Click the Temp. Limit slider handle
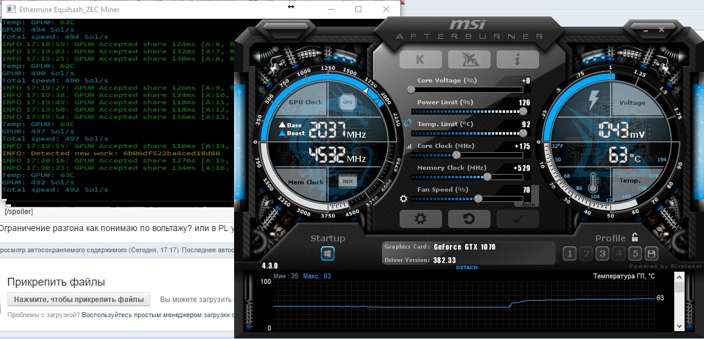The height and width of the screenshot is (339, 704). [x=523, y=133]
